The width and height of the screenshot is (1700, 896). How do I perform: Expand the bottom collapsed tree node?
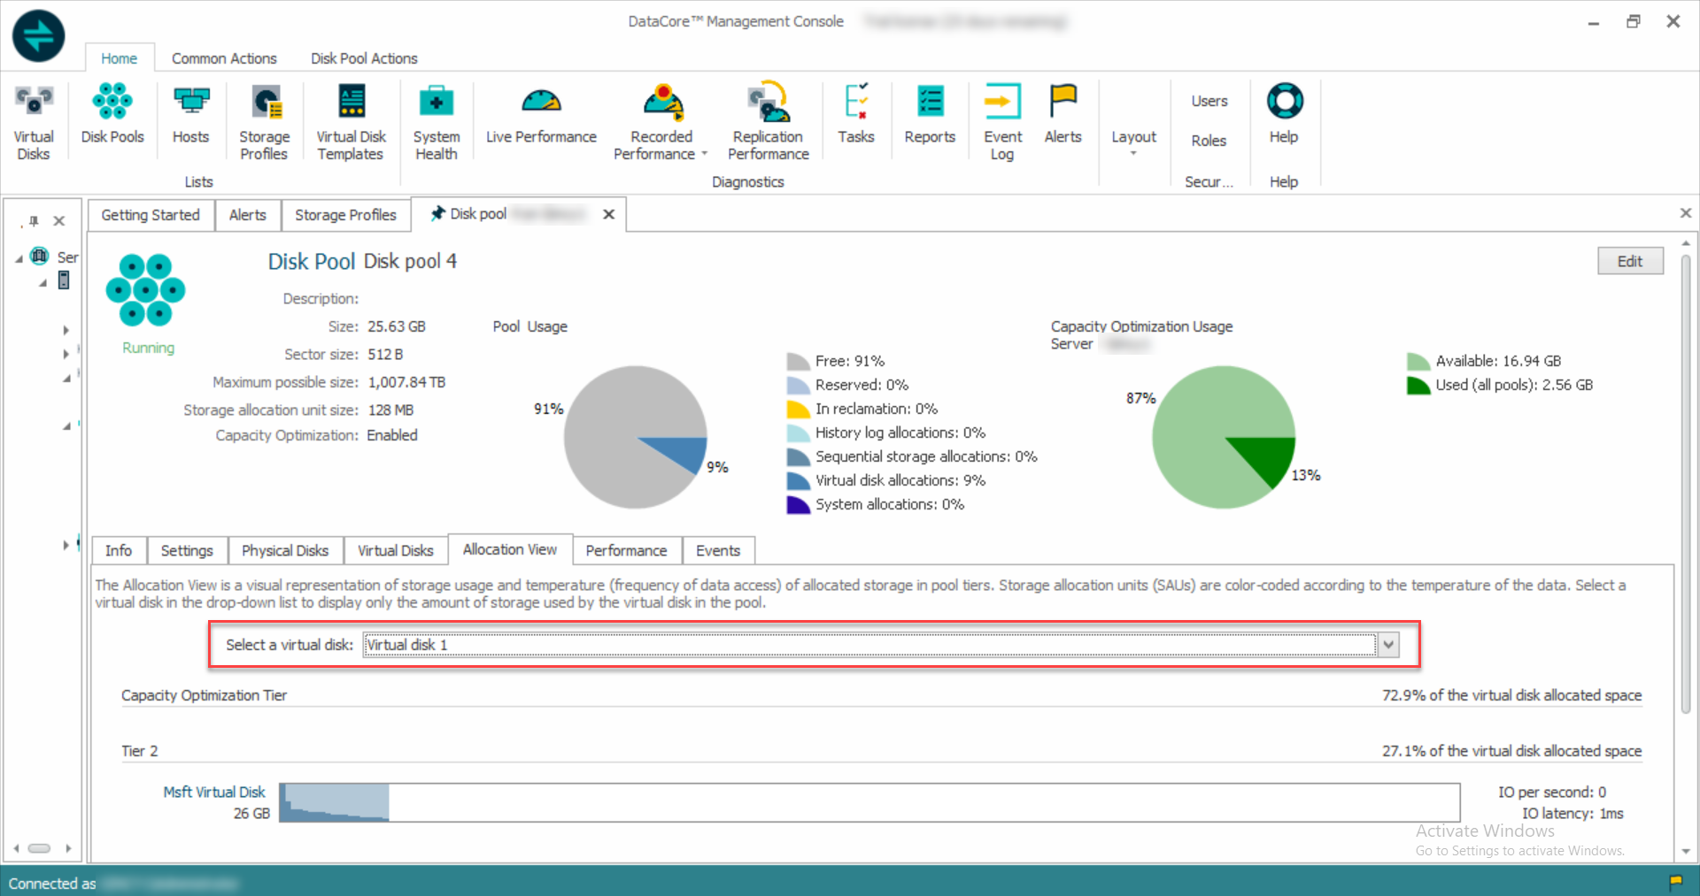click(x=66, y=546)
